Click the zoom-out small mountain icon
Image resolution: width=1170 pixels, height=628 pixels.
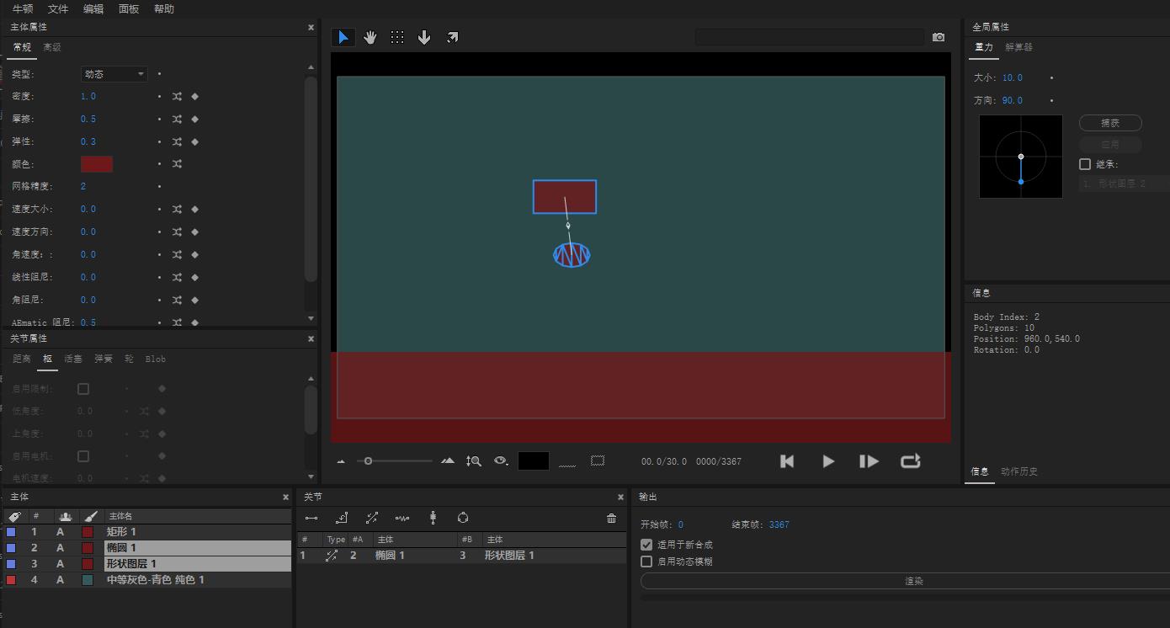click(342, 461)
